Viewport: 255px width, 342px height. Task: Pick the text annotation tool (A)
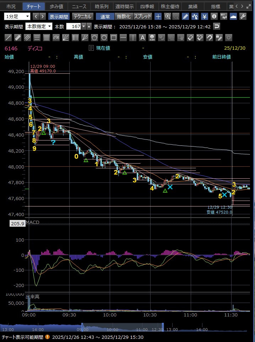click(x=142, y=37)
